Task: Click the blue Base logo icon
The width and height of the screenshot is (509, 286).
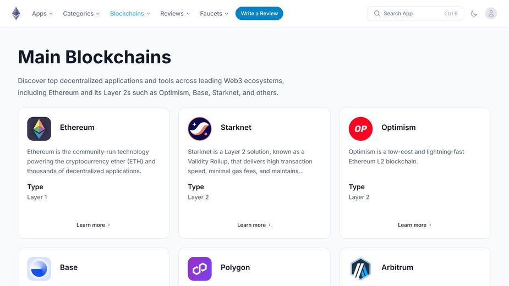Action: point(39,269)
